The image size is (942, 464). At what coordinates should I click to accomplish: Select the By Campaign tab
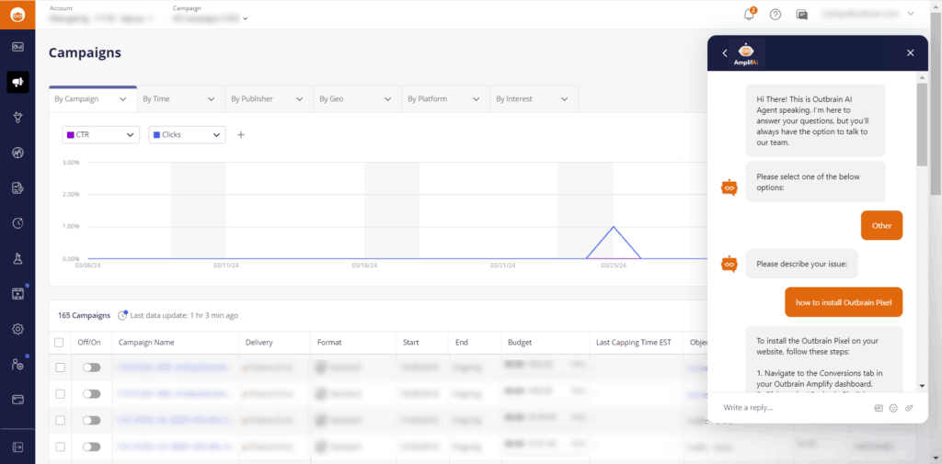point(93,99)
